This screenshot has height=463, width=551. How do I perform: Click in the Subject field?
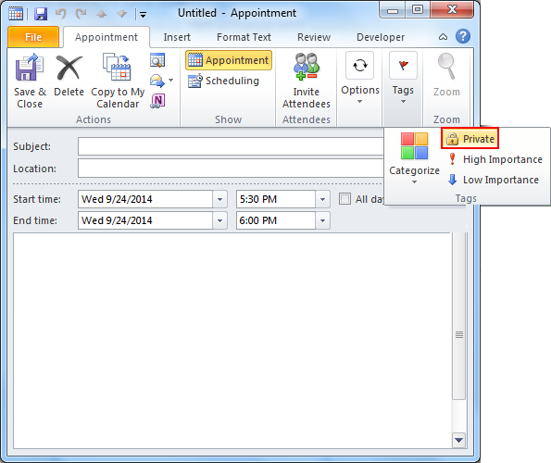coord(231,146)
